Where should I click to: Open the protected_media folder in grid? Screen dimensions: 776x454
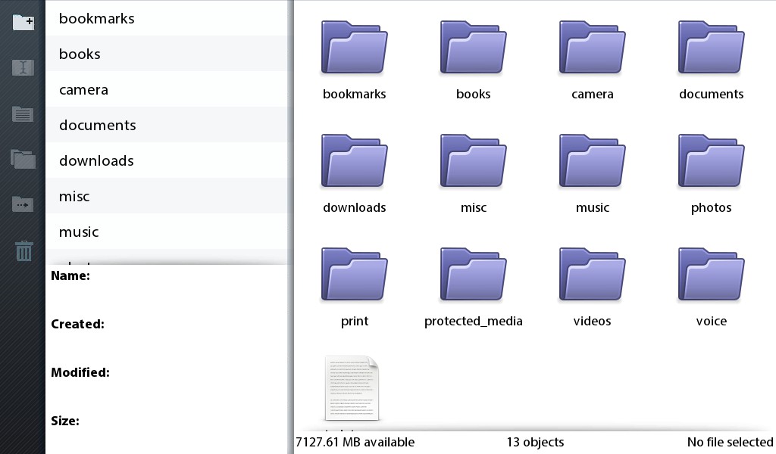tap(473, 275)
